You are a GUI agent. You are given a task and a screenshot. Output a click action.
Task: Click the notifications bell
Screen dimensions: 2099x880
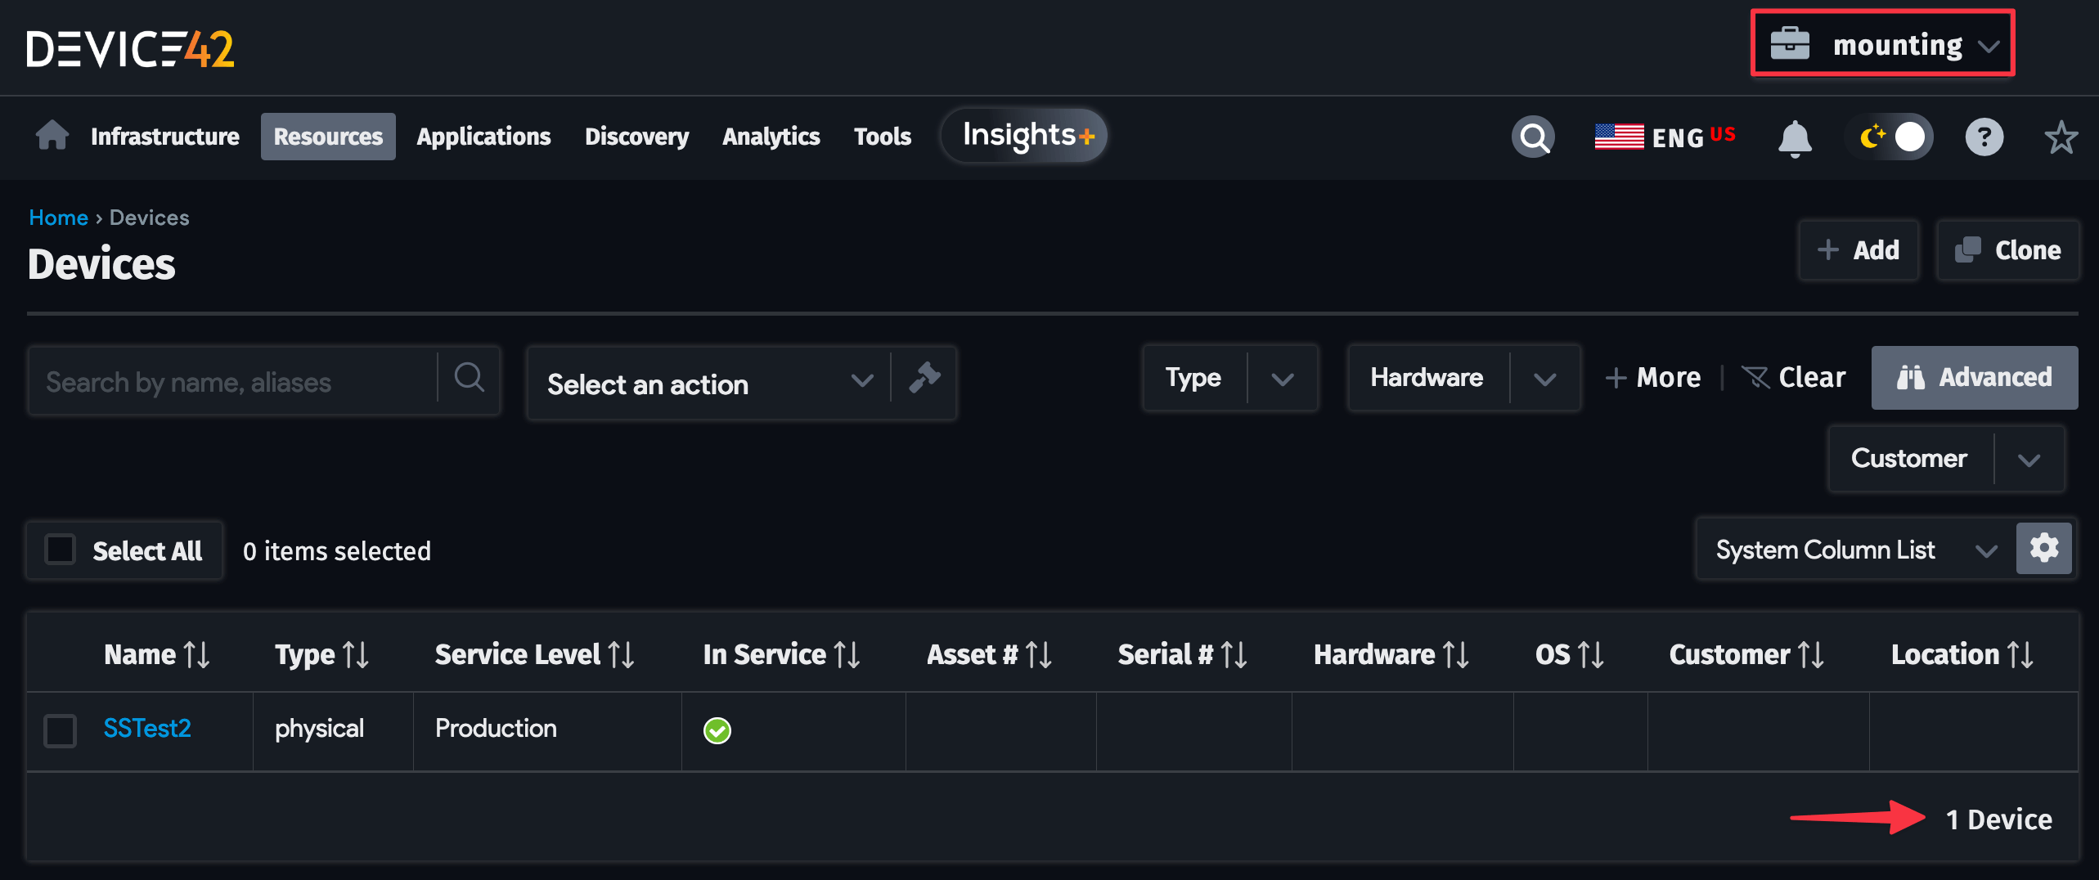(1794, 137)
